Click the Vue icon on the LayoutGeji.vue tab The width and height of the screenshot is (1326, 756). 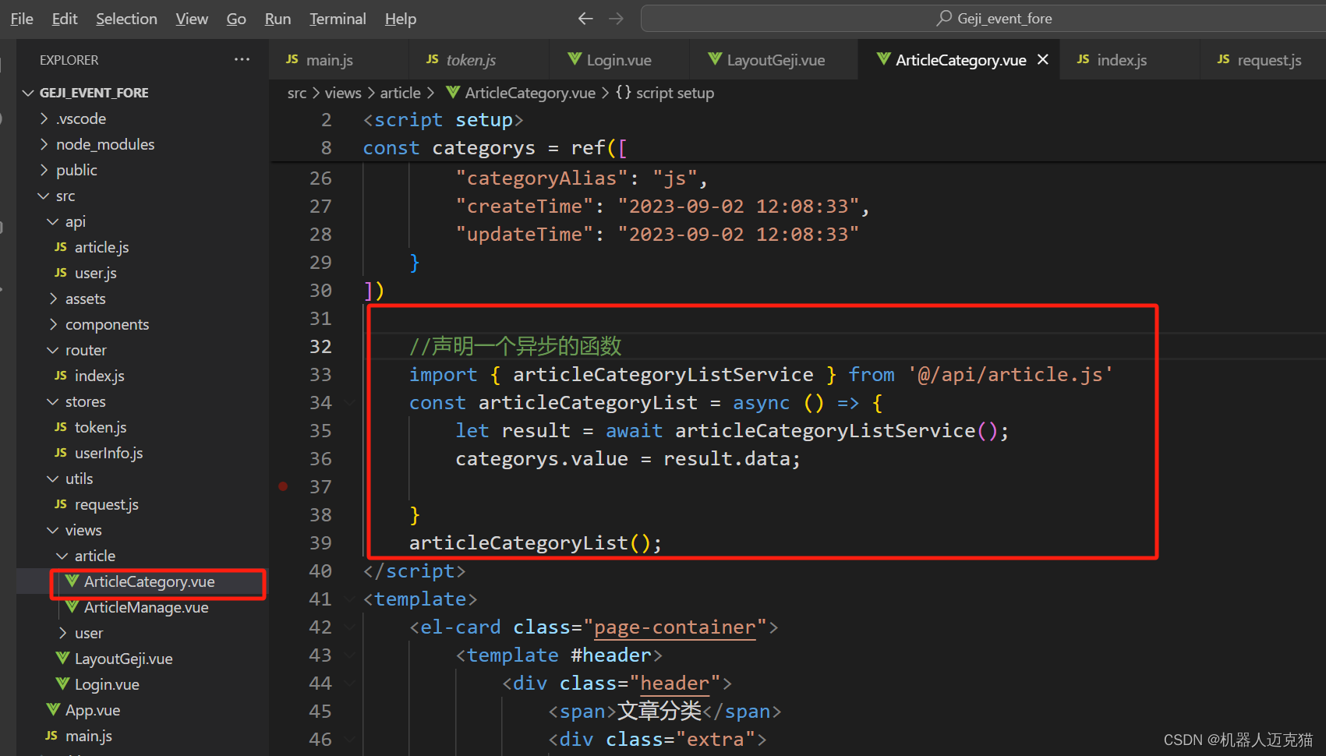click(715, 59)
